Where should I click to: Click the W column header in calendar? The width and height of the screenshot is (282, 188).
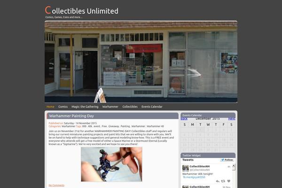[208, 125]
